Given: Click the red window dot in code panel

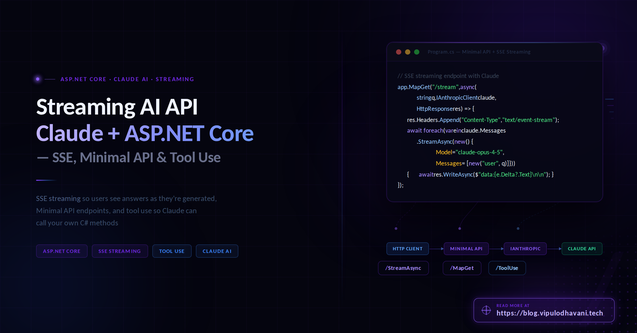Looking at the screenshot, I should pyautogui.click(x=398, y=52).
